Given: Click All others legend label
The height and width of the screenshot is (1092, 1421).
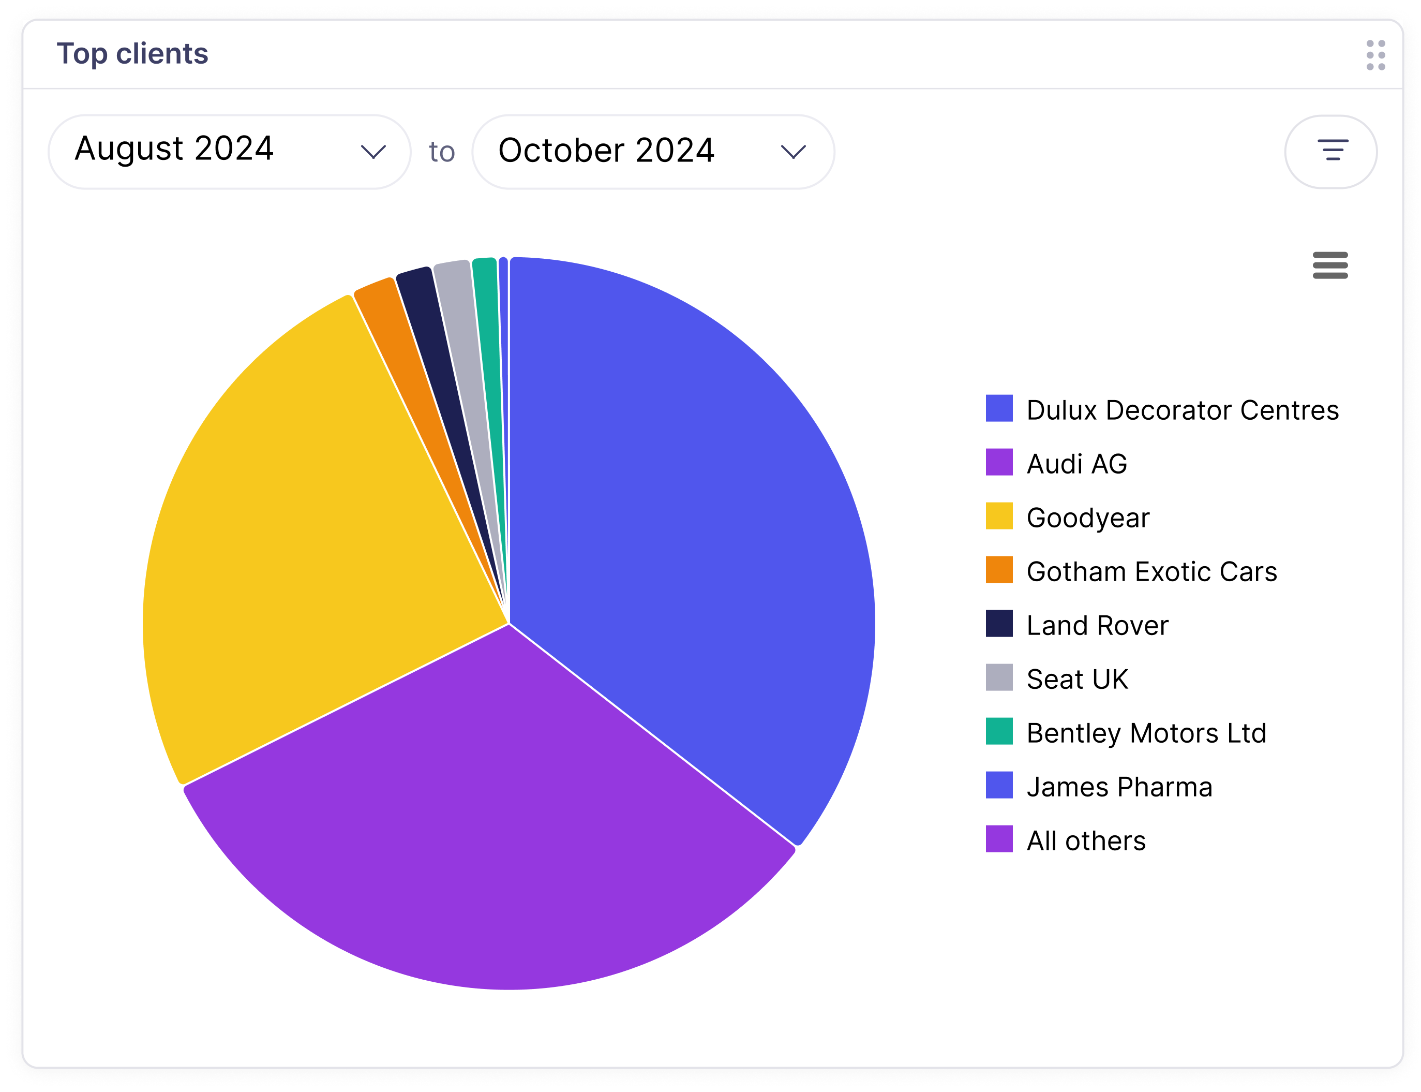Looking at the screenshot, I should pyautogui.click(x=1086, y=841).
